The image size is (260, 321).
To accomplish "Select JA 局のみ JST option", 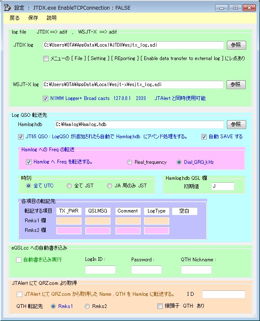I will 109,186.
